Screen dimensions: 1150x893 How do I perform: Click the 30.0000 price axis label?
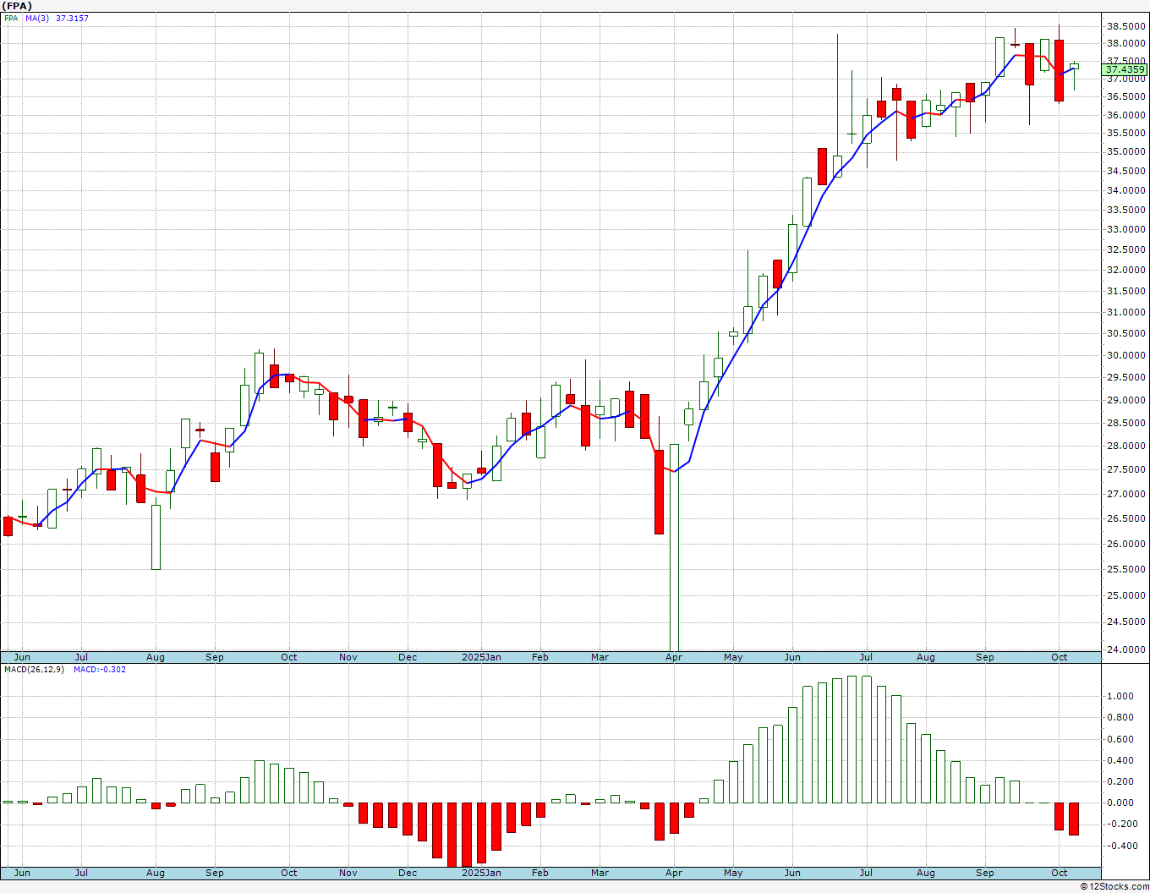click(1126, 356)
